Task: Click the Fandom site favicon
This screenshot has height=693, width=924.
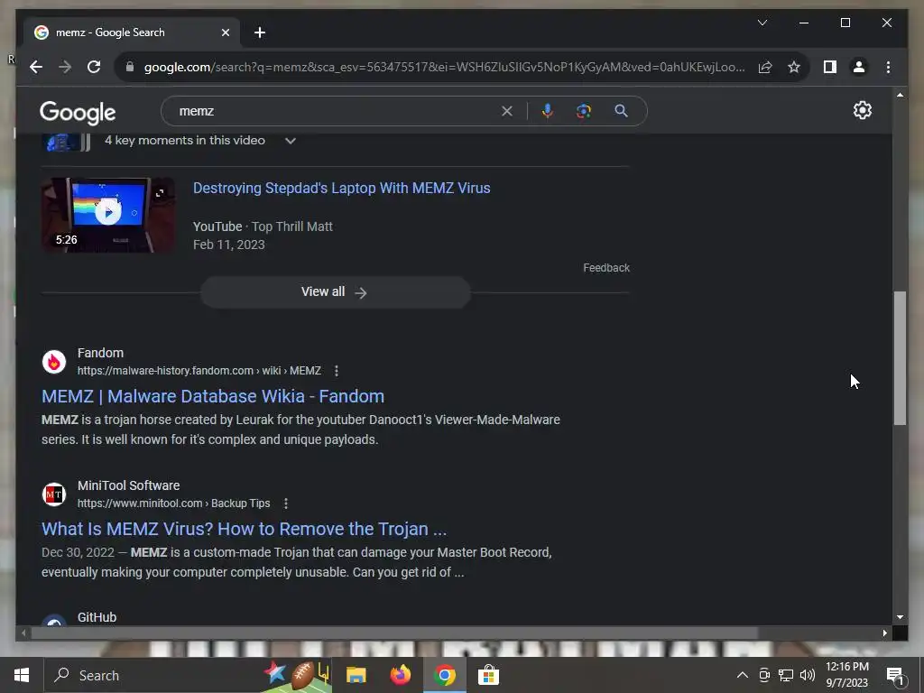Action: [54, 362]
